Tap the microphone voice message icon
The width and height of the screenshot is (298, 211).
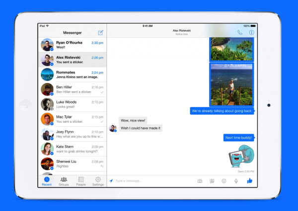[x=236, y=181]
